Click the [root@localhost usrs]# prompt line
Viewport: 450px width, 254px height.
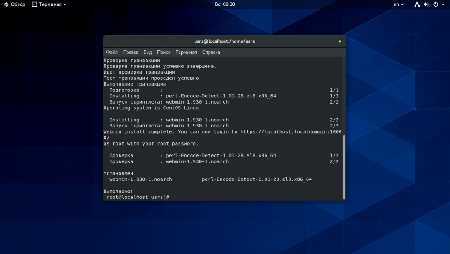point(137,197)
